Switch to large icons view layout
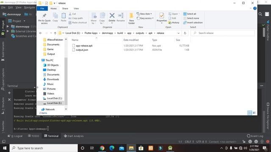The image size is (271, 152). pyautogui.click(x=254, y=113)
